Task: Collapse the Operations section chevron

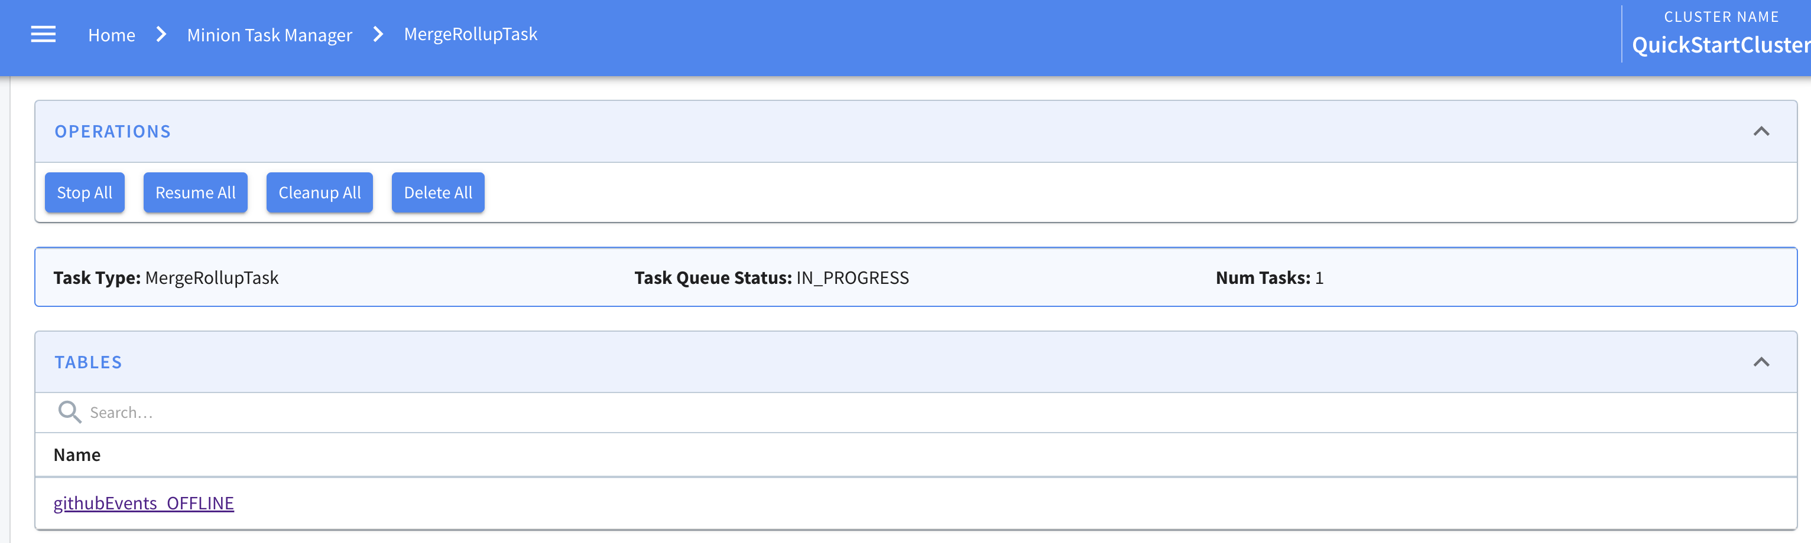Action: tap(1760, 132)
